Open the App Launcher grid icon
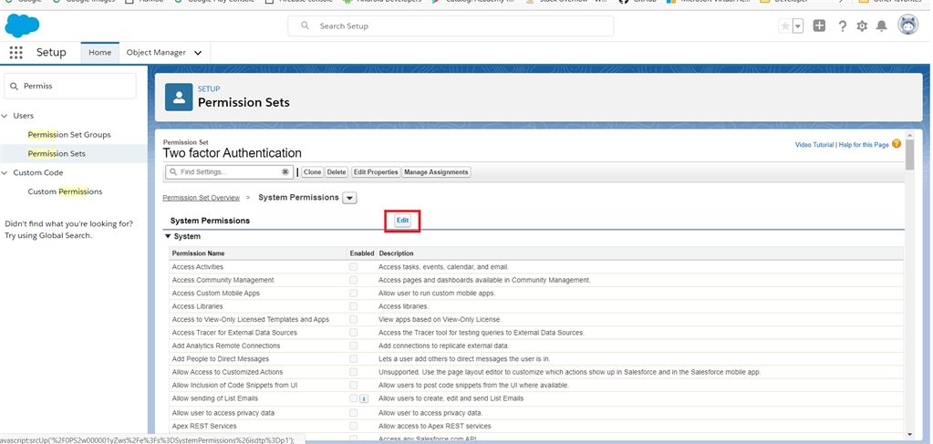Screen dimensions: 933x444 (16, 52)
